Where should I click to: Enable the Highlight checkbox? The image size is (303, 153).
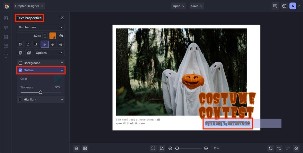click(21, 100)
